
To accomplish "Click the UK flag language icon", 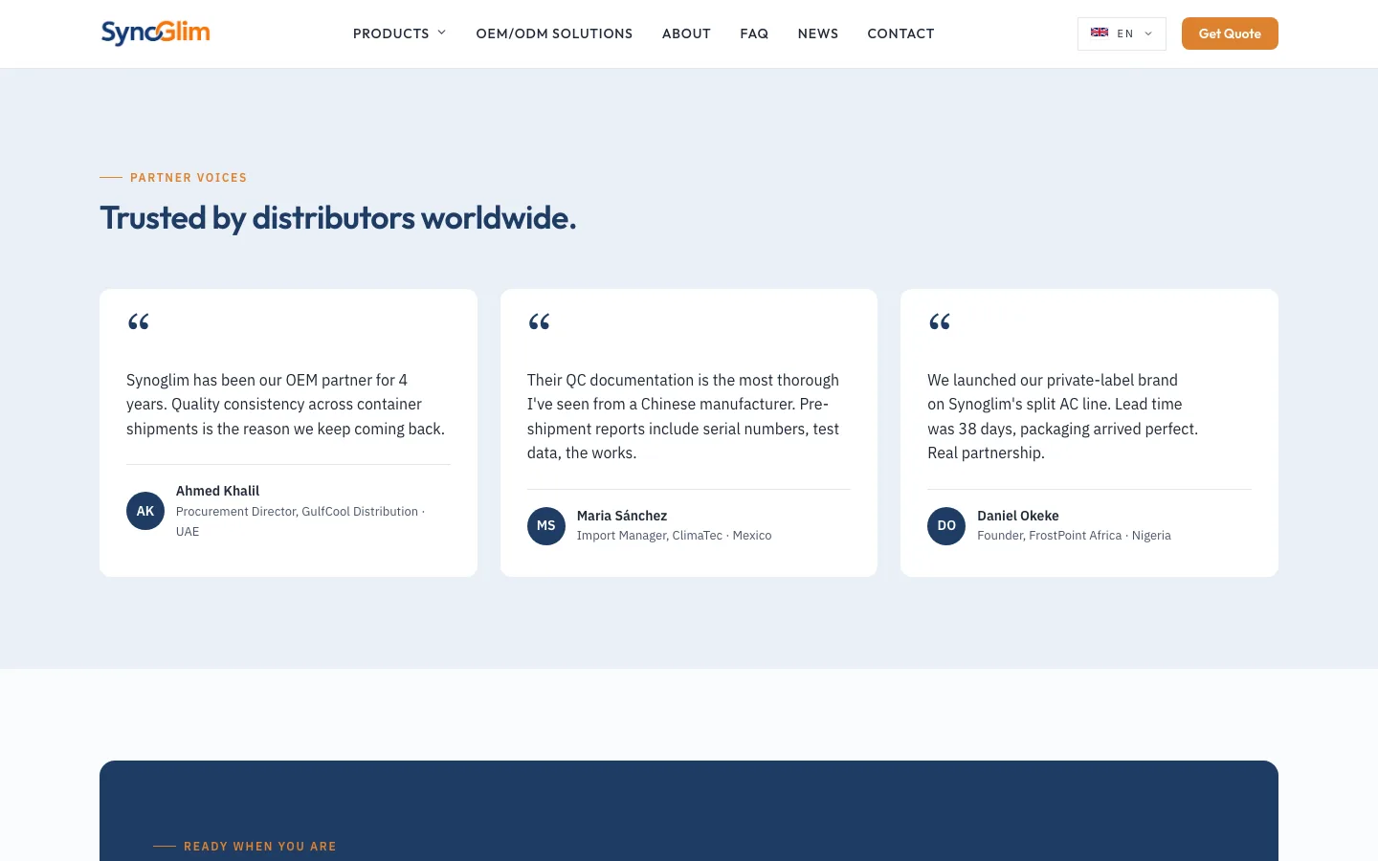I will 1100,33.
